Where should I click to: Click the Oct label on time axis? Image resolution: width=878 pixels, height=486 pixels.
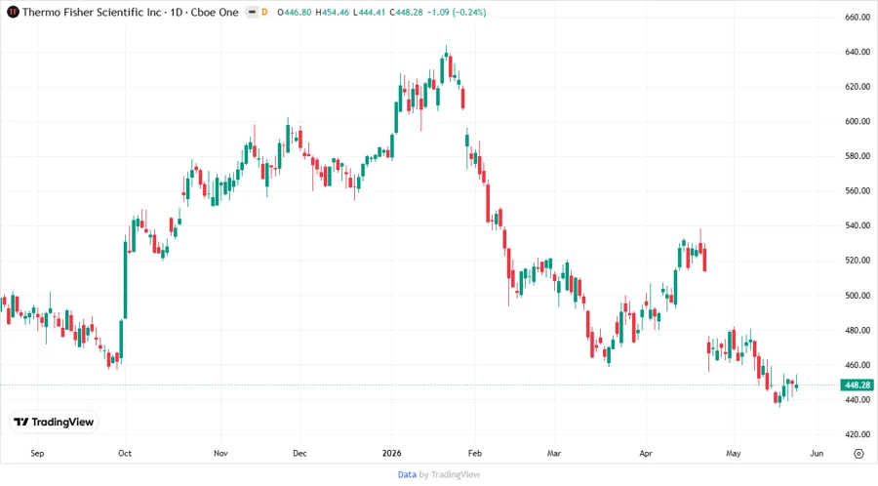pos(125,453)
